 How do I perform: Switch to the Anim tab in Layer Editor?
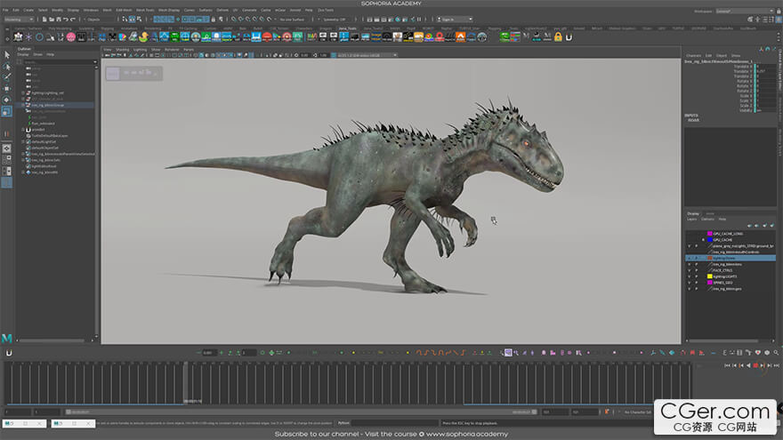[x=710, y=213]
